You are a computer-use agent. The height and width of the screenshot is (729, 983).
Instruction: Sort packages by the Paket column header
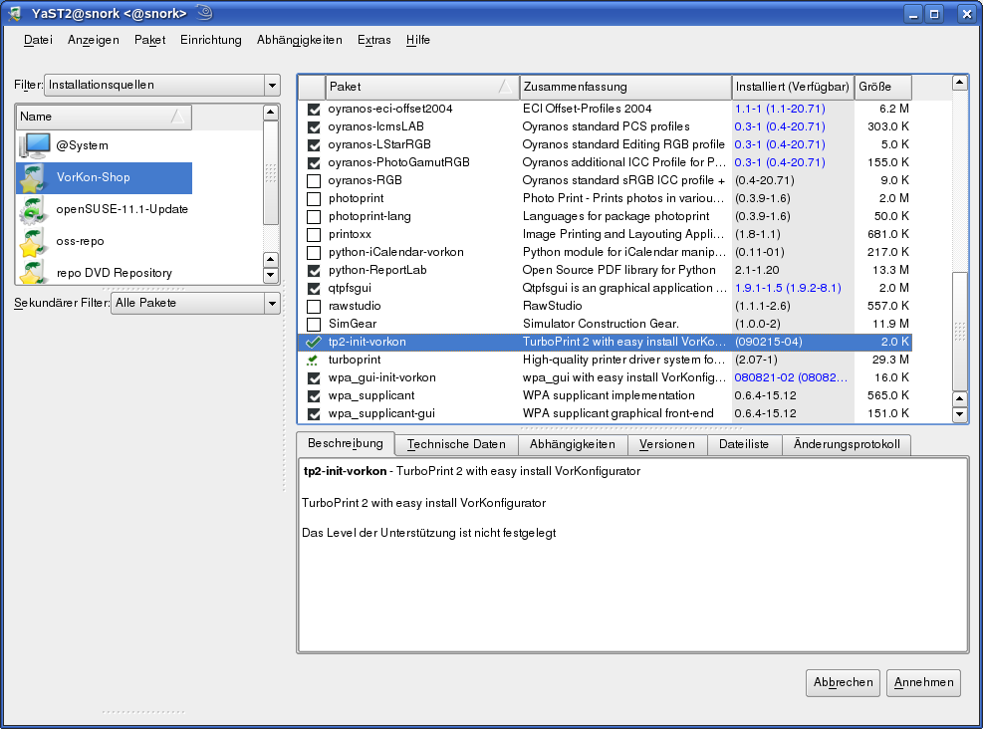click(422, 87)
